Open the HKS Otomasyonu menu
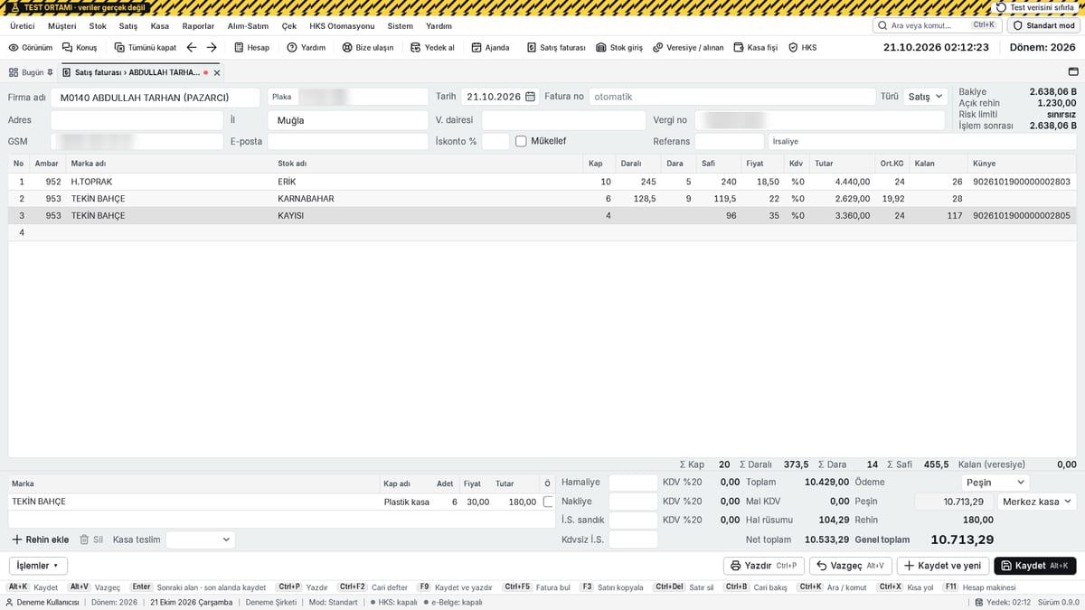The image size is (1085, 610). pos(342,26)
